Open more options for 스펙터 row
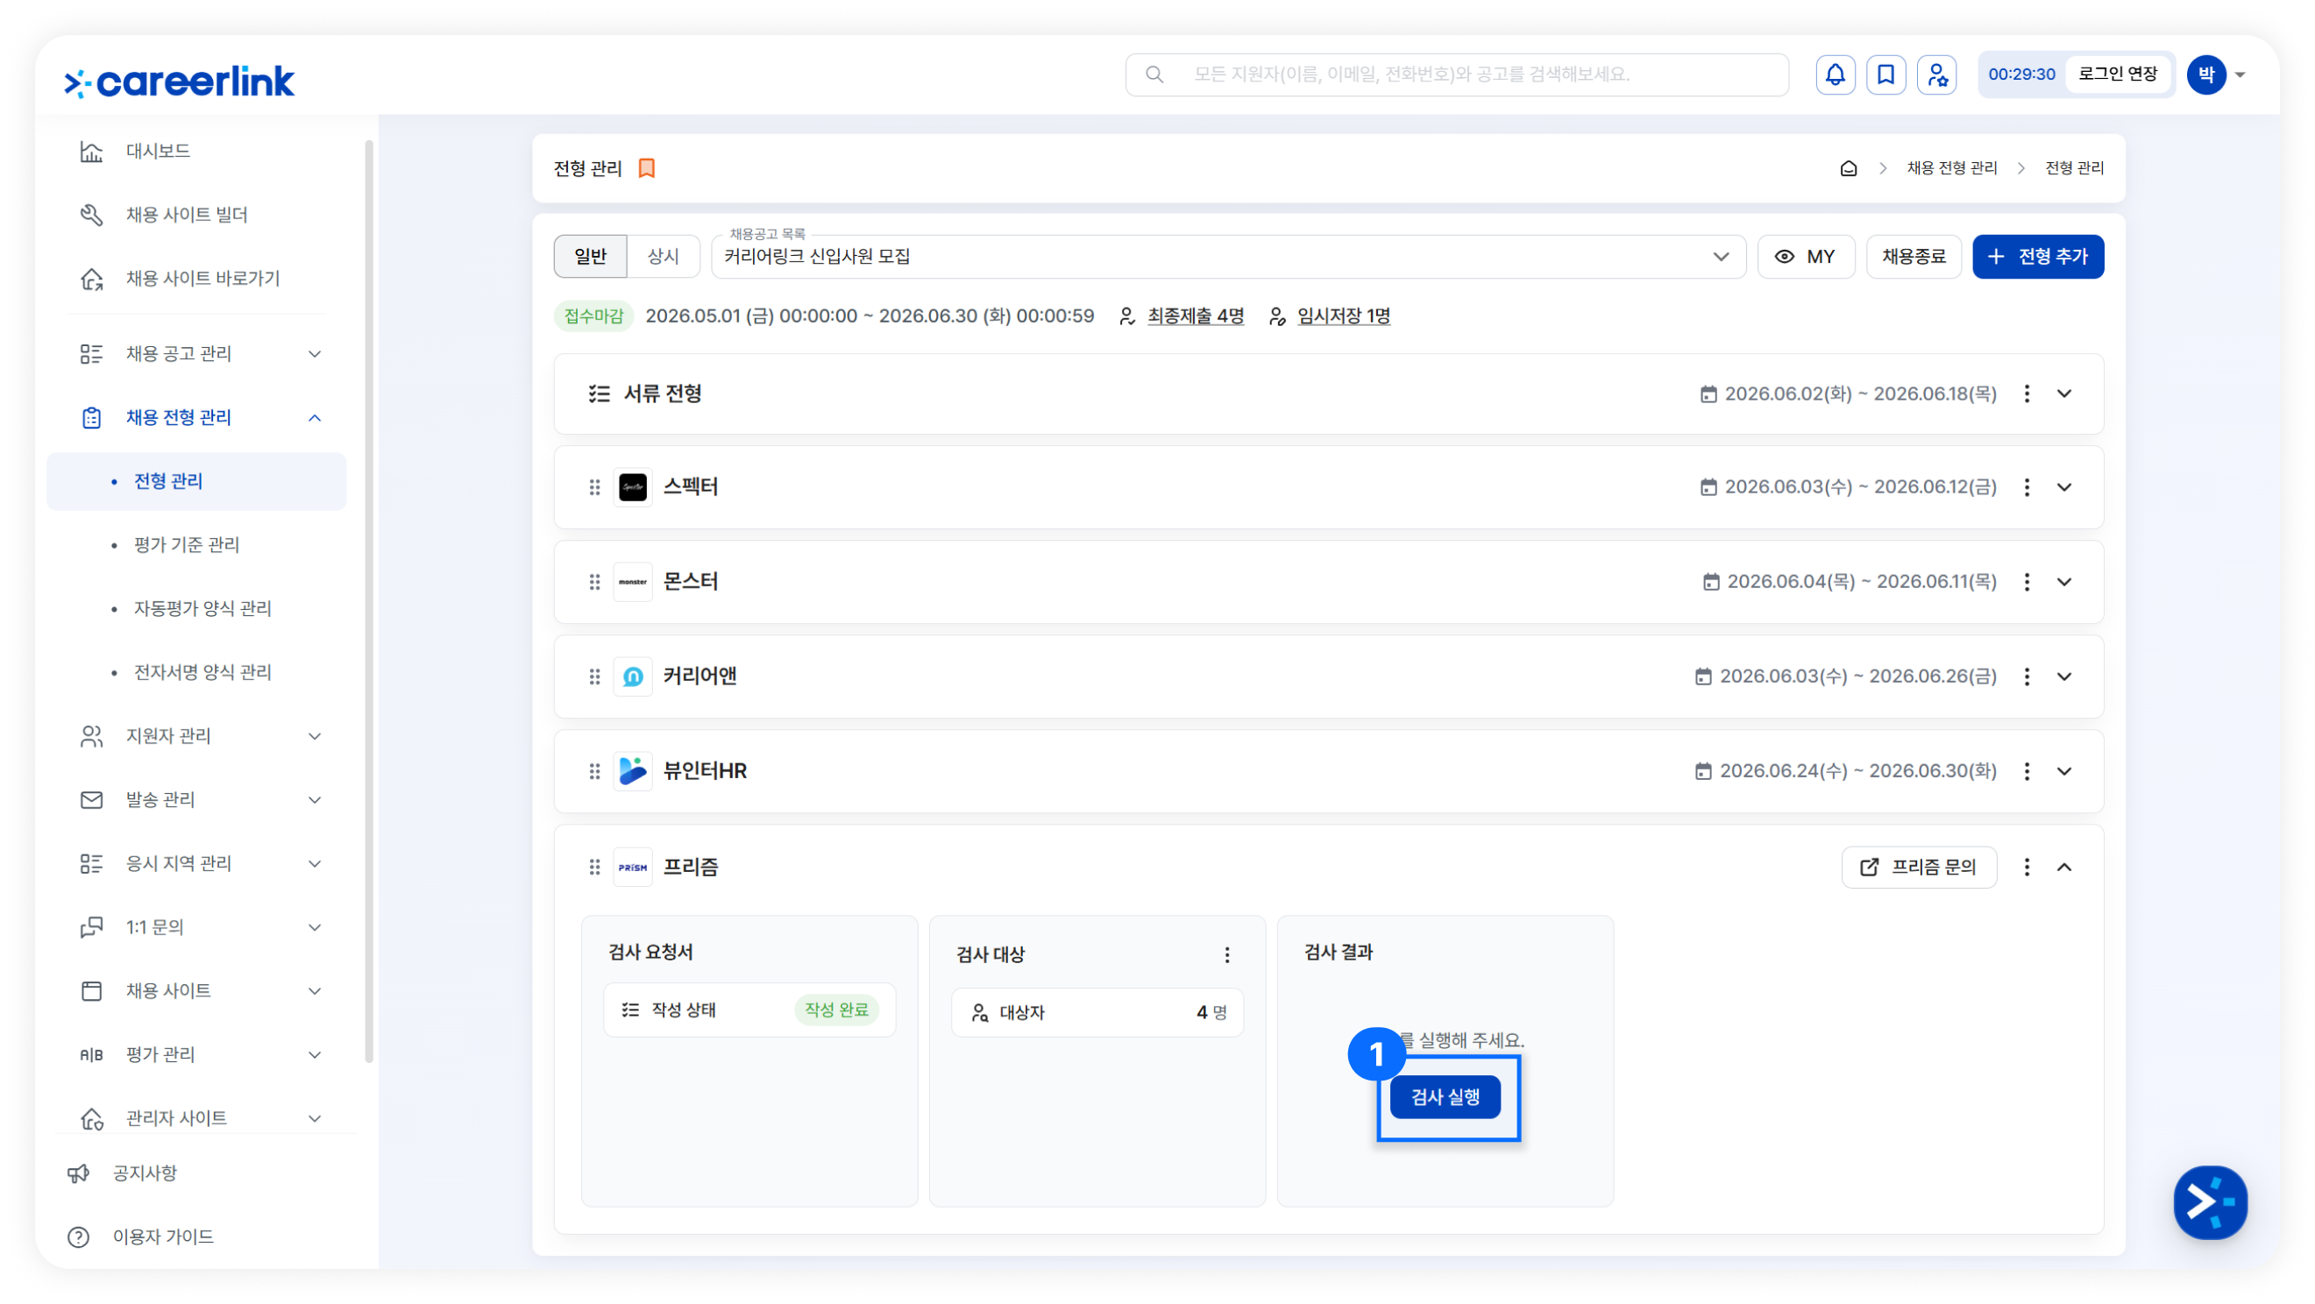2315x1304 pixels. pos(2027,487)
